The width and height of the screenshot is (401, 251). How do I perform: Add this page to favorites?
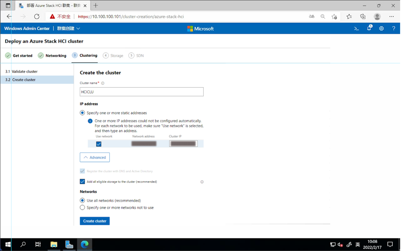[x=334, y=16]
